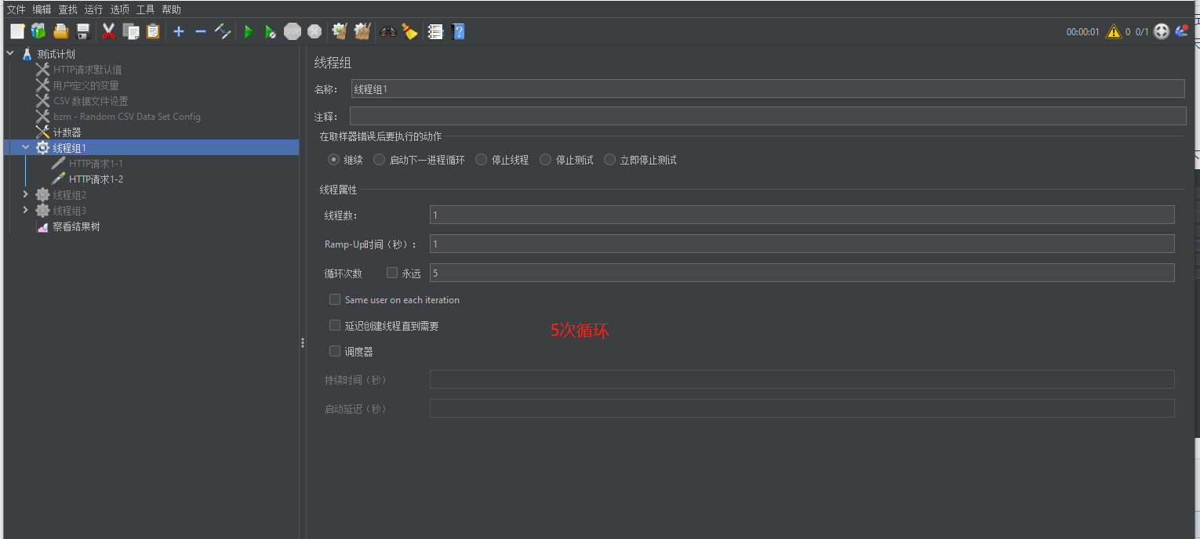Open the Templates icon in toolbar
Viewport: 1200px width, 539px height.
coord(38,31)
